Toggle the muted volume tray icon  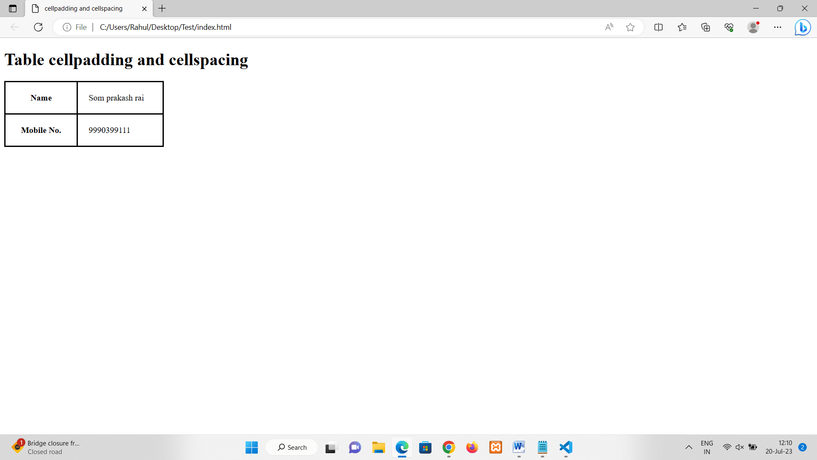(x=740, y=447)
